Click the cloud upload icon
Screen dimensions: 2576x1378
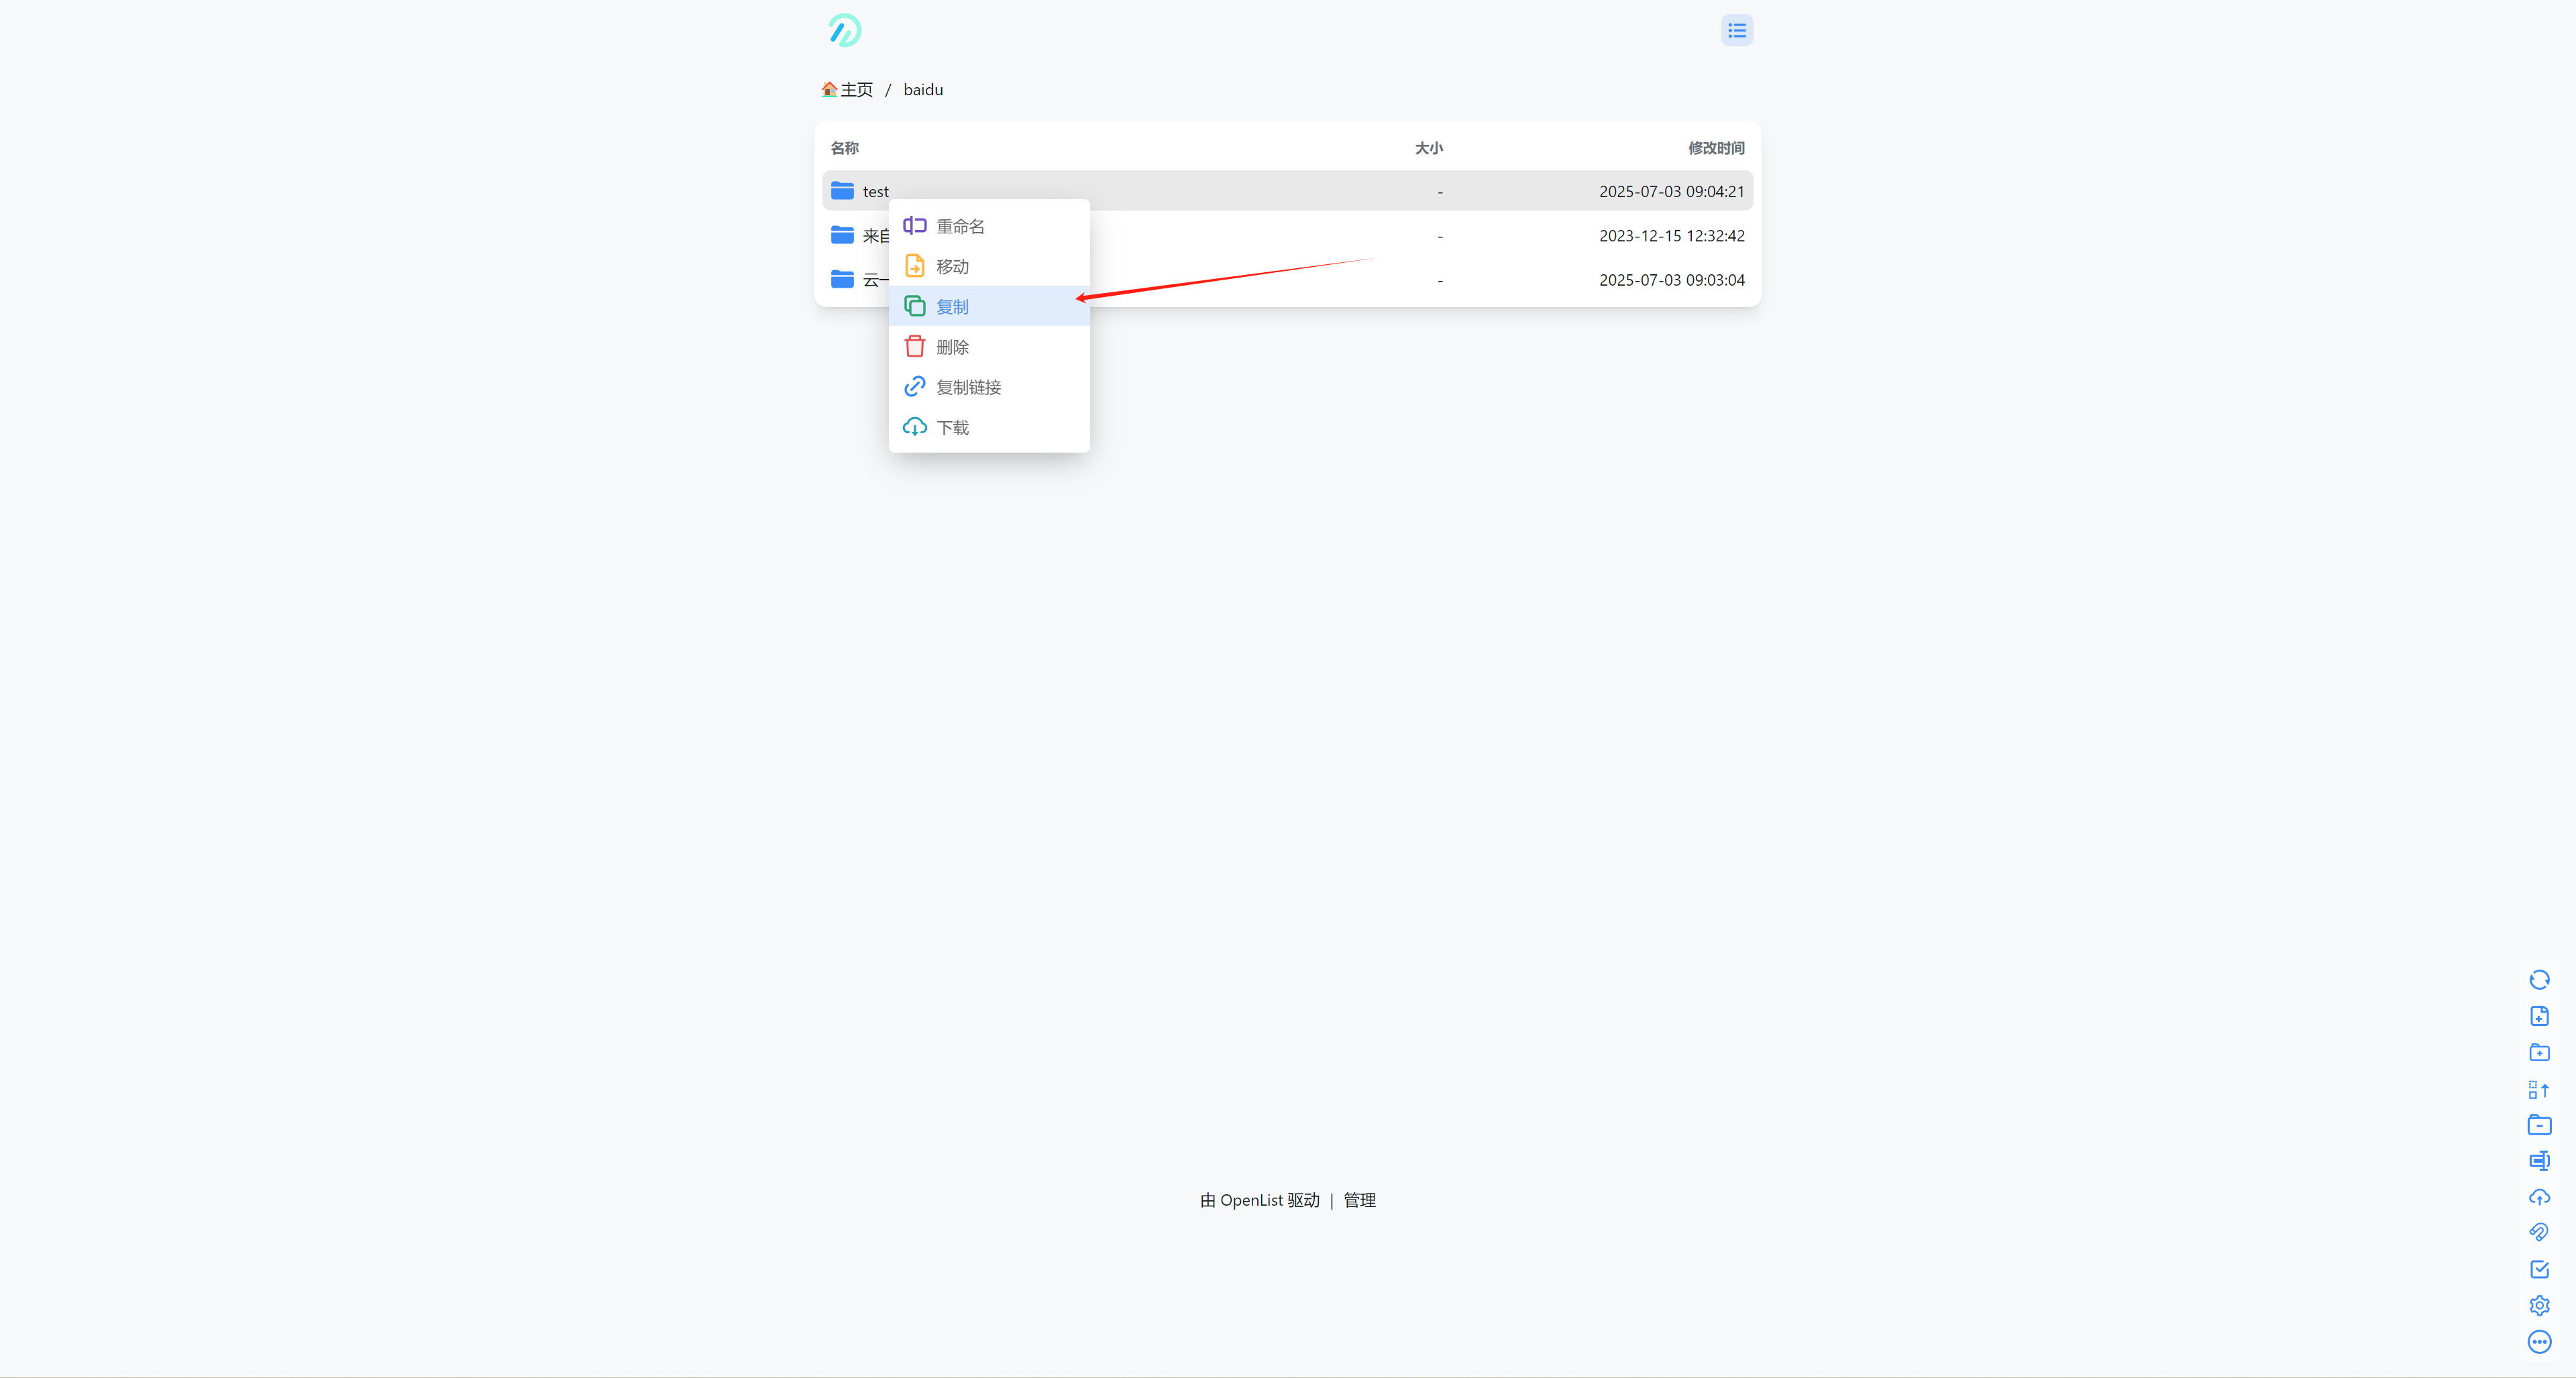(2539, 1197)
